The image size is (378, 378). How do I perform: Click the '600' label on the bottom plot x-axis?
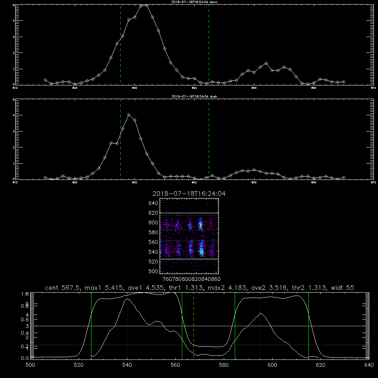pos(273,365)
